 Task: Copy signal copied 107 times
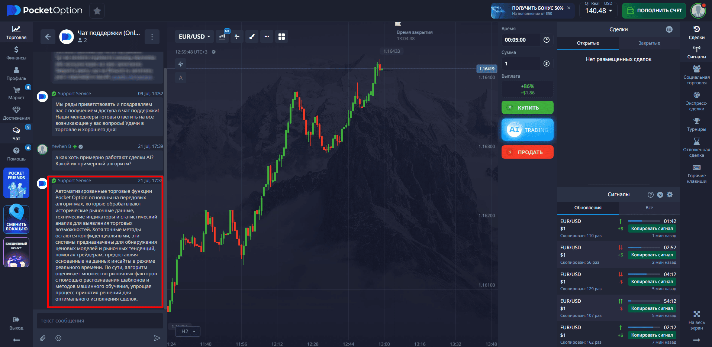[652, 308]
